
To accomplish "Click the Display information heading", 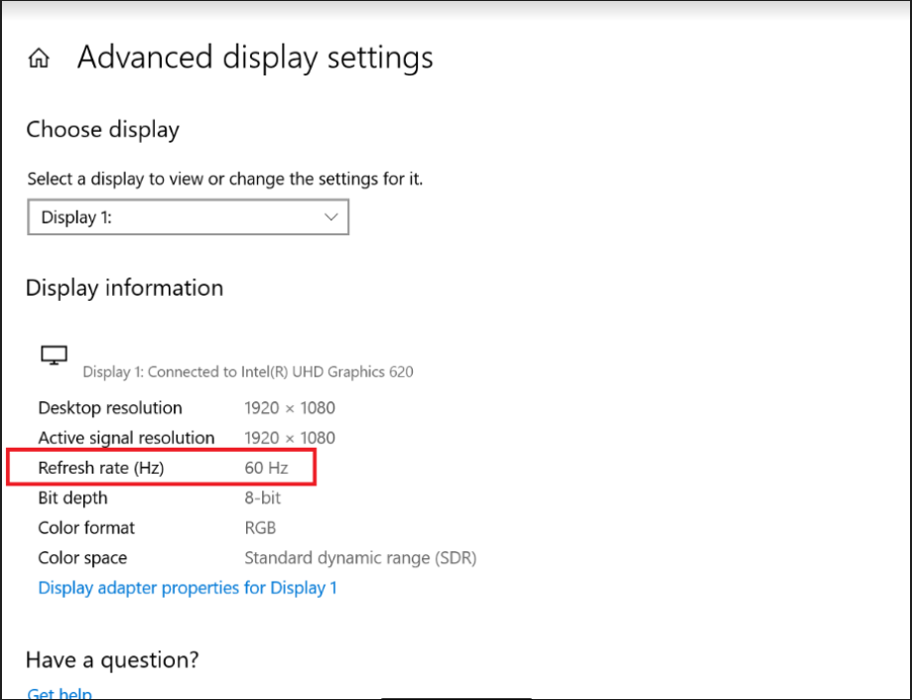I will 124,288.
